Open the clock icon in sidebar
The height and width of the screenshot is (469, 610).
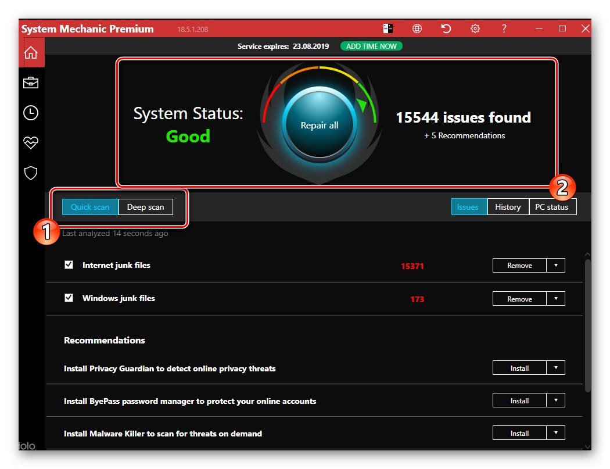31,113
